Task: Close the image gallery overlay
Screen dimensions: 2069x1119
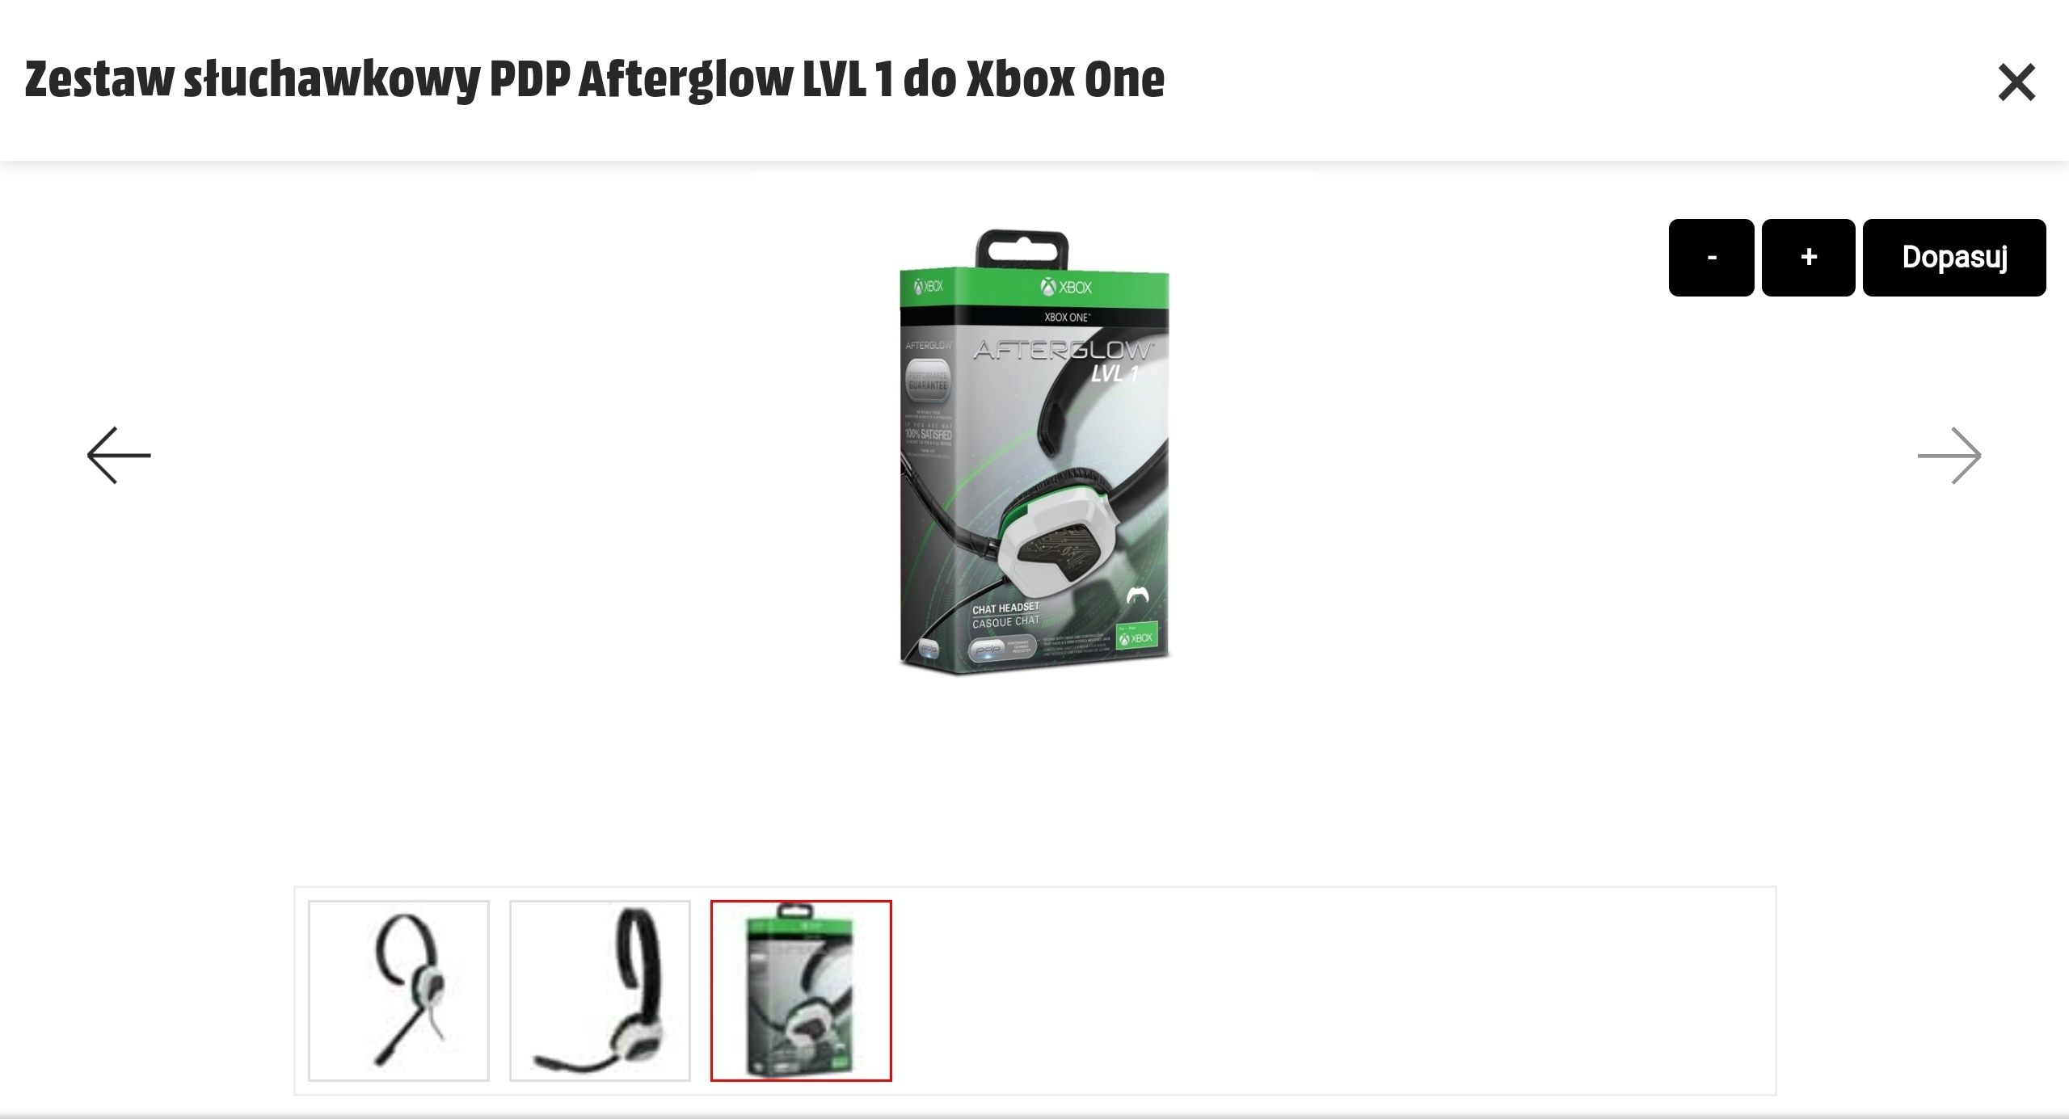Action: click(2016, 82)
